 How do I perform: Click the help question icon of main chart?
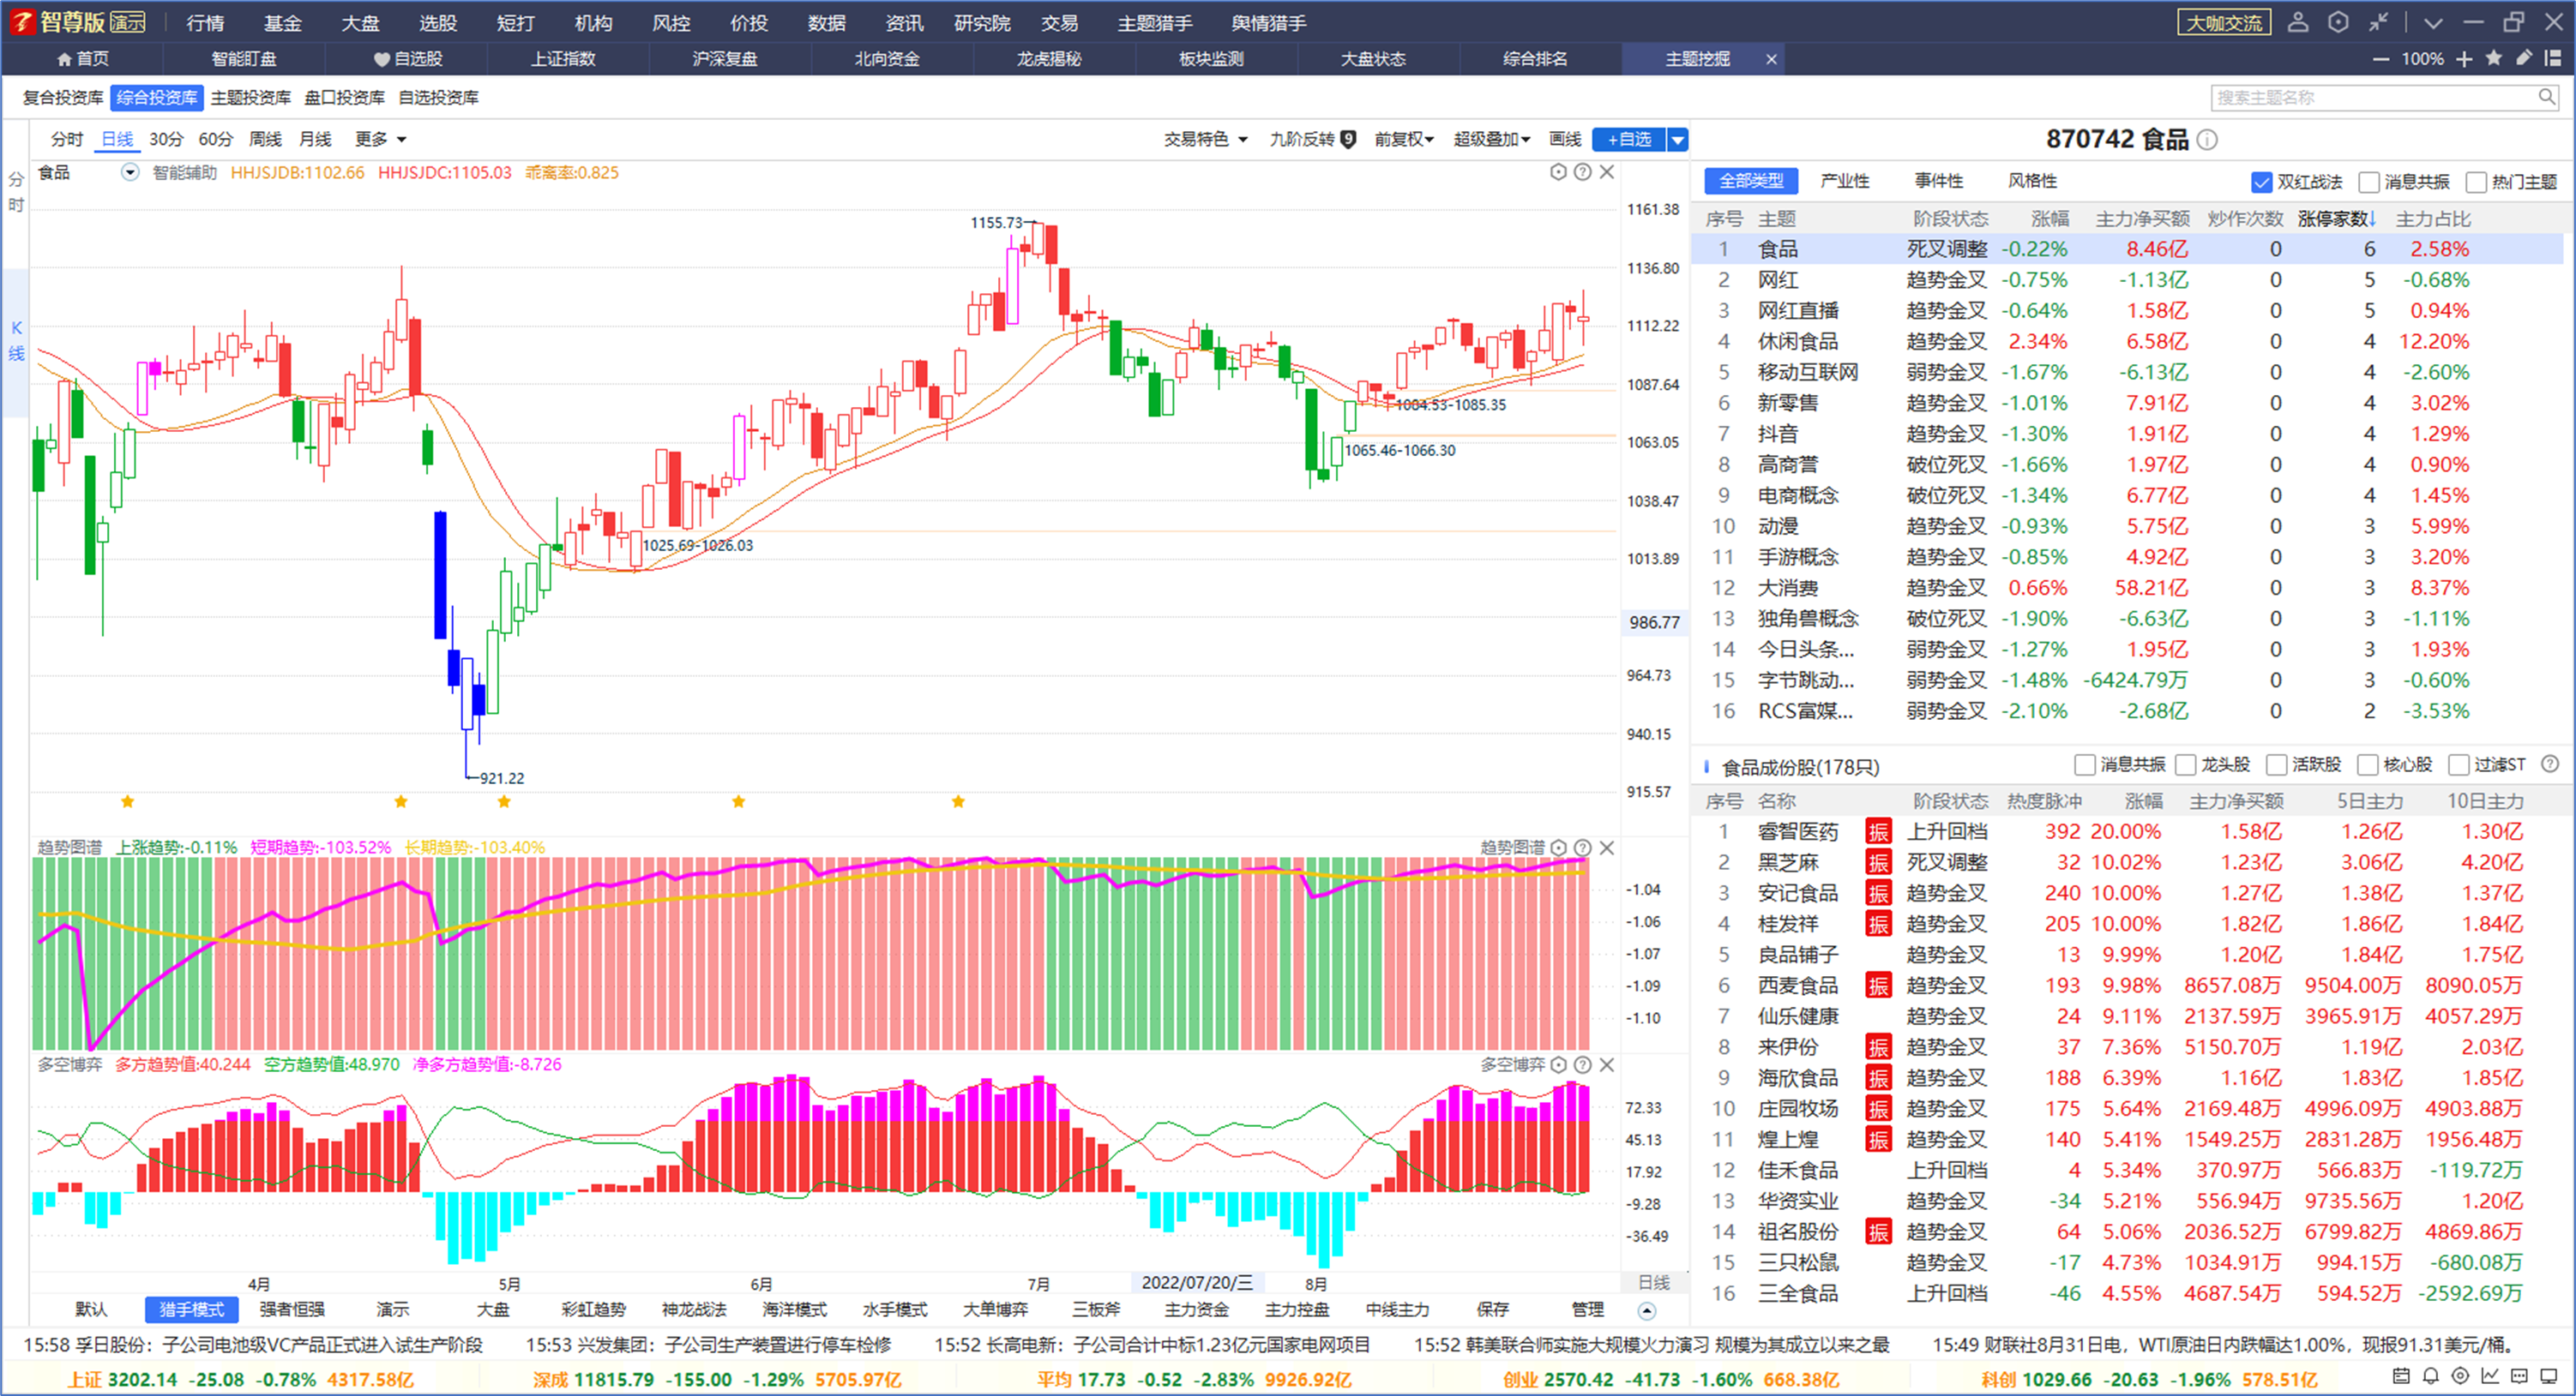pyautogui.click(x=1582, y=172)
